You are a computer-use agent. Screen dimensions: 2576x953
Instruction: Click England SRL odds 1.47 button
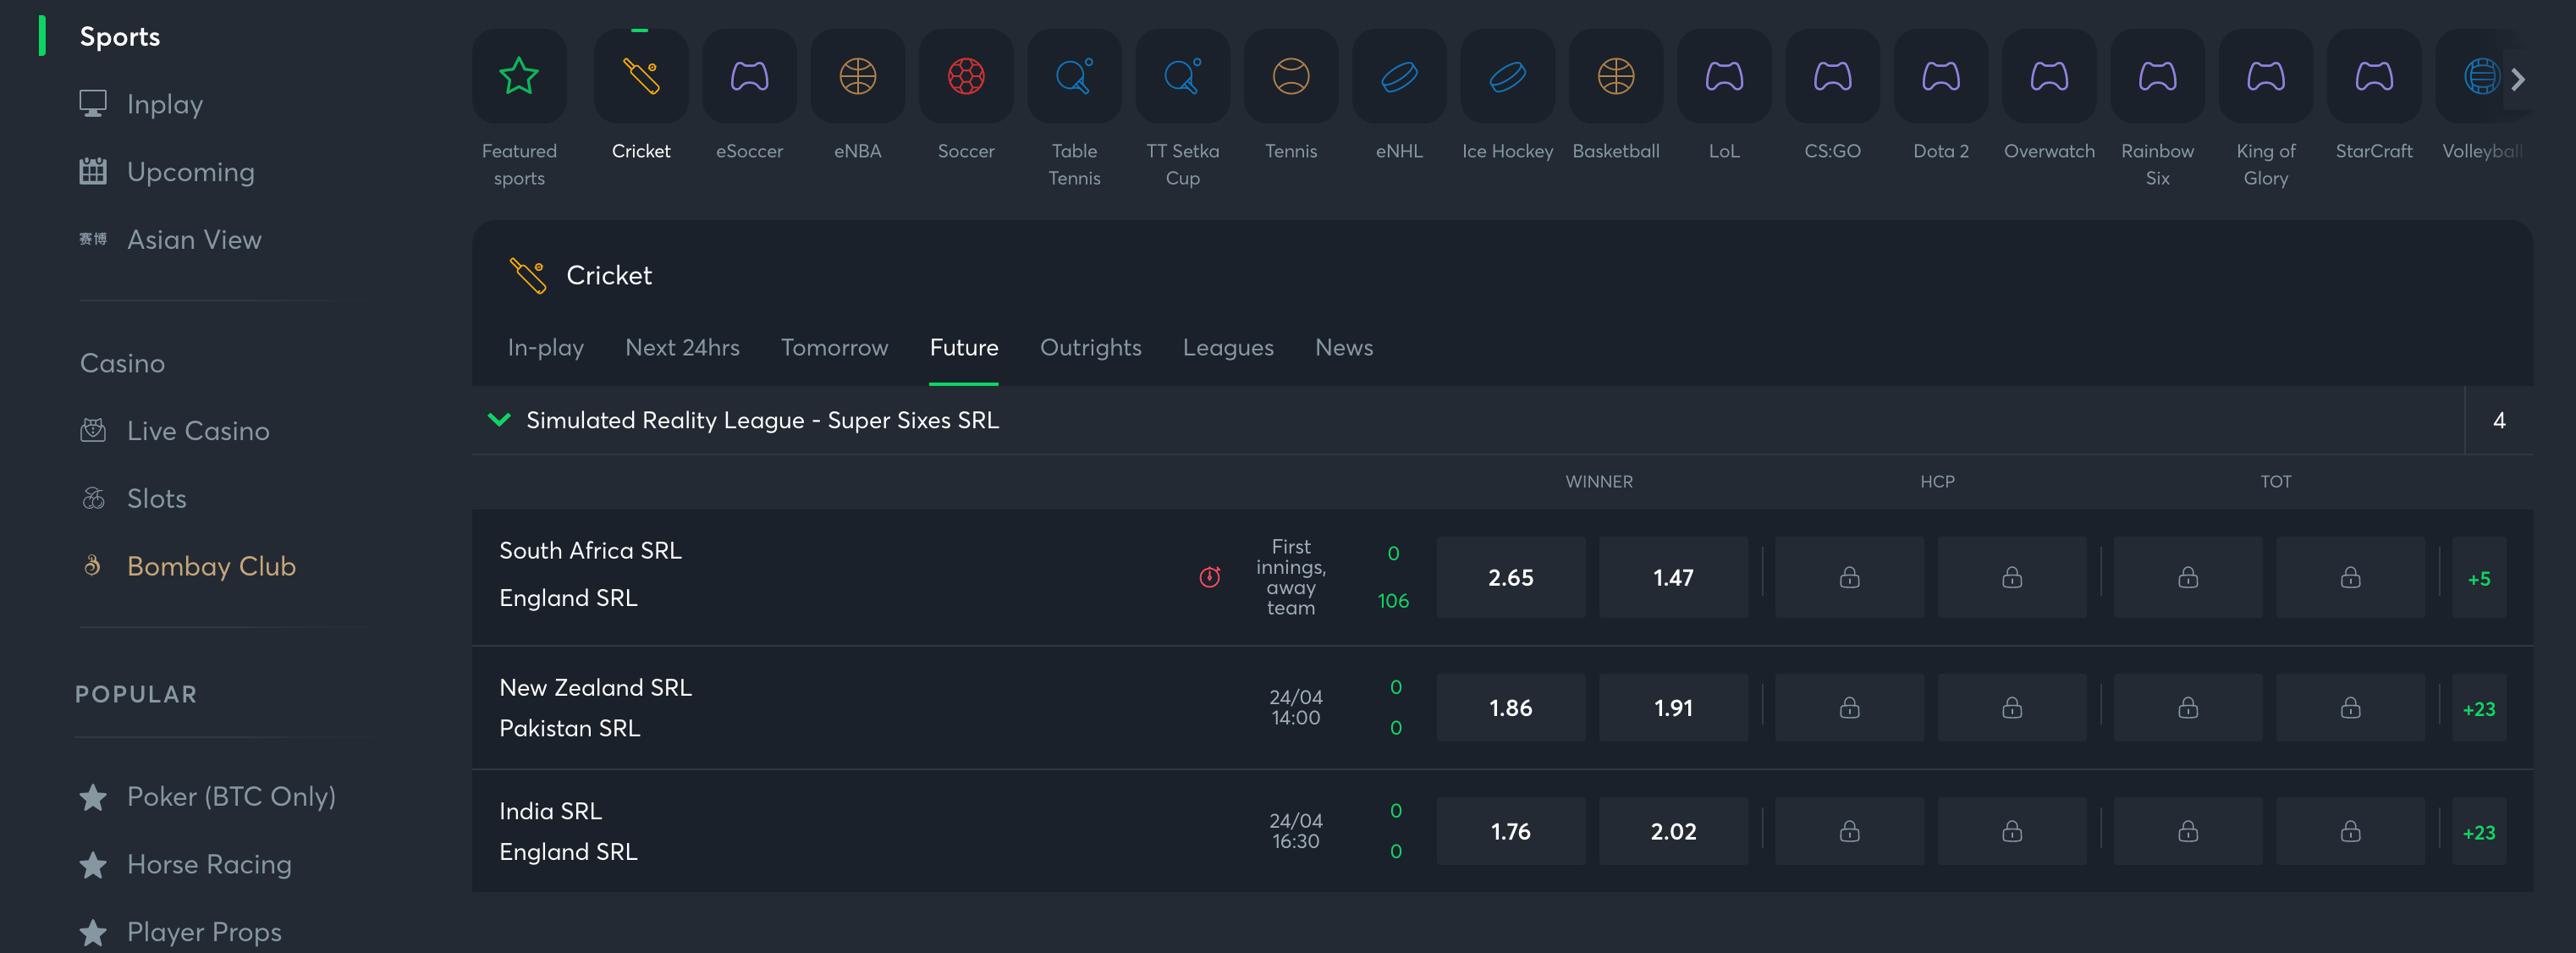pos(1674,575)
